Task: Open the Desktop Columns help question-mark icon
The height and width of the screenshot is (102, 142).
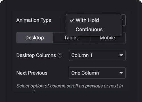Action: (60, 55)
